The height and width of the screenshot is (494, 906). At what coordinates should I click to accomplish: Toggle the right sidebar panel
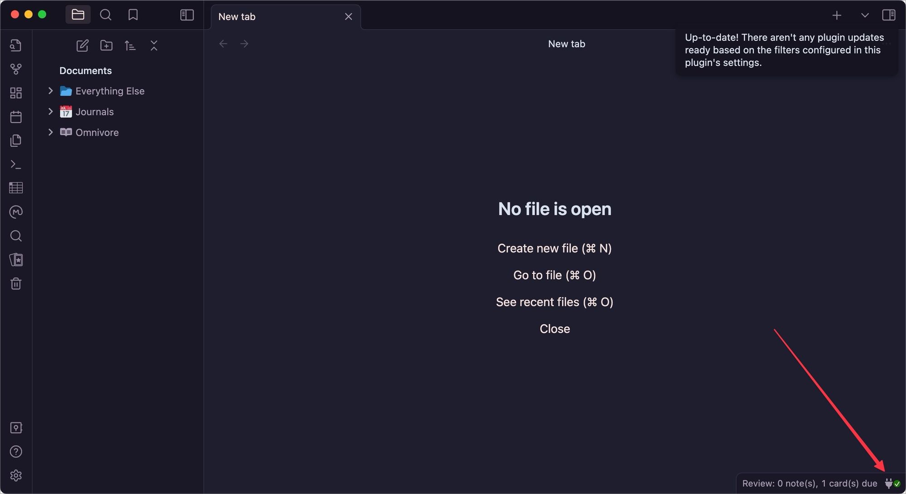(x=889, y=15)
